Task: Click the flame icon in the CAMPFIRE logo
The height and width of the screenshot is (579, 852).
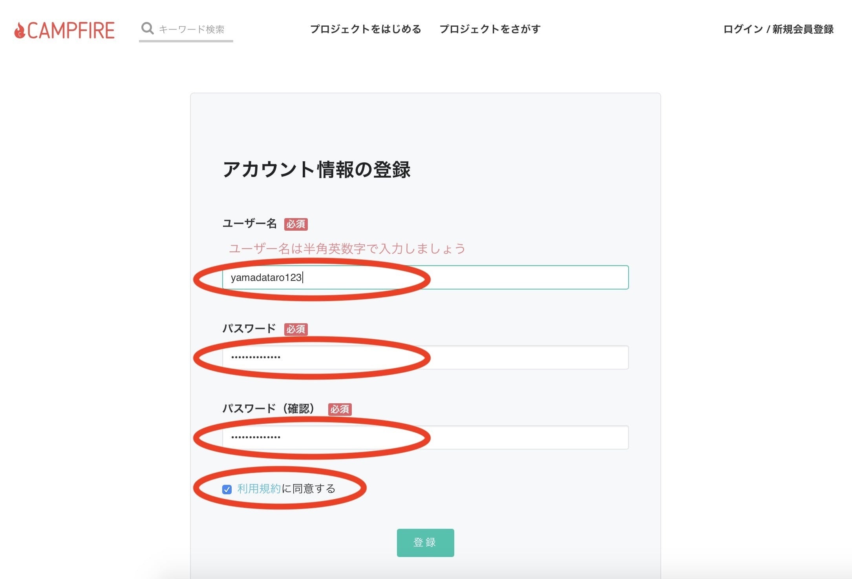Action: coord(20,30)
